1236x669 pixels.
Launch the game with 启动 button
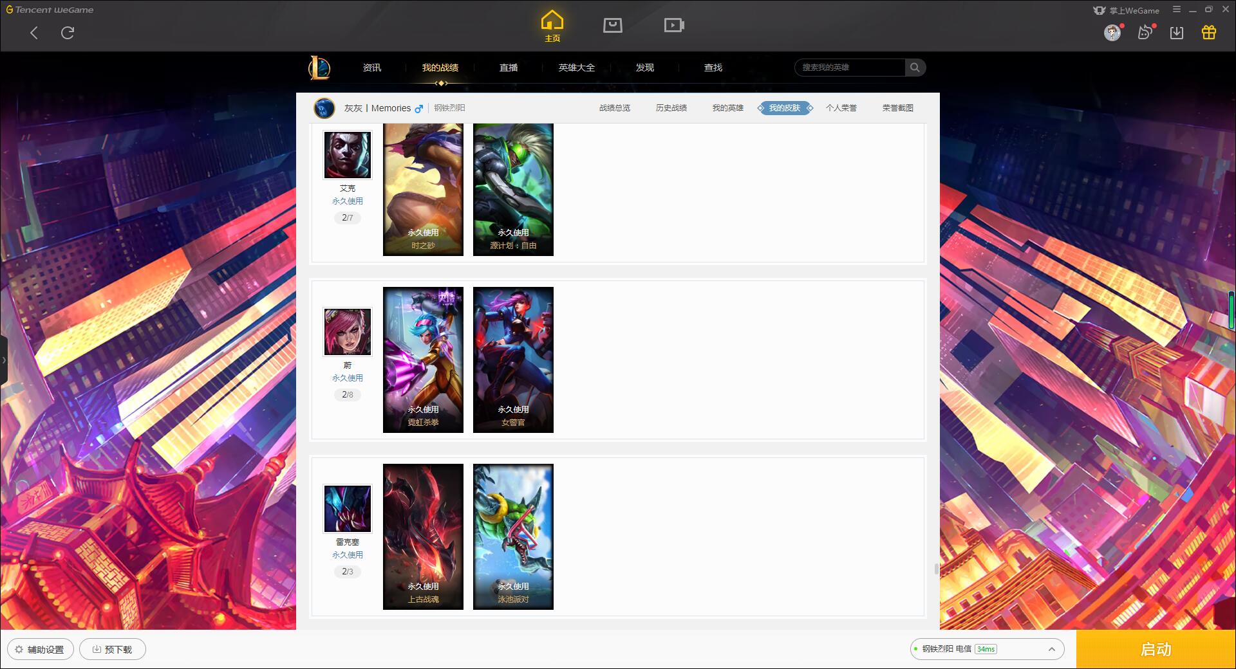click(x=1156, y=650)
